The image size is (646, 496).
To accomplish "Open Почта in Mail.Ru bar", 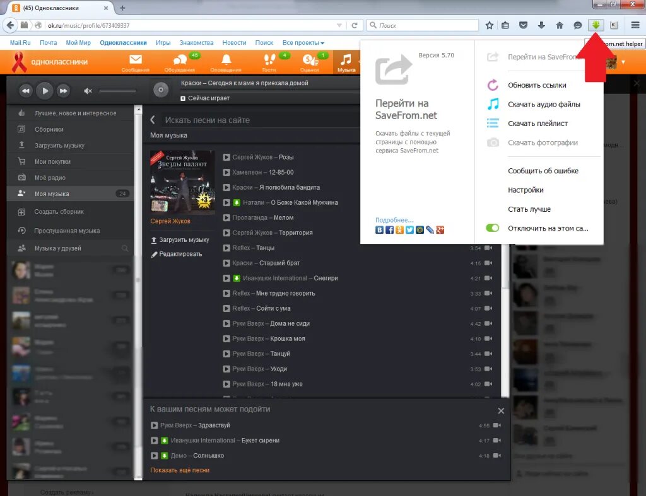I will 48,43.
